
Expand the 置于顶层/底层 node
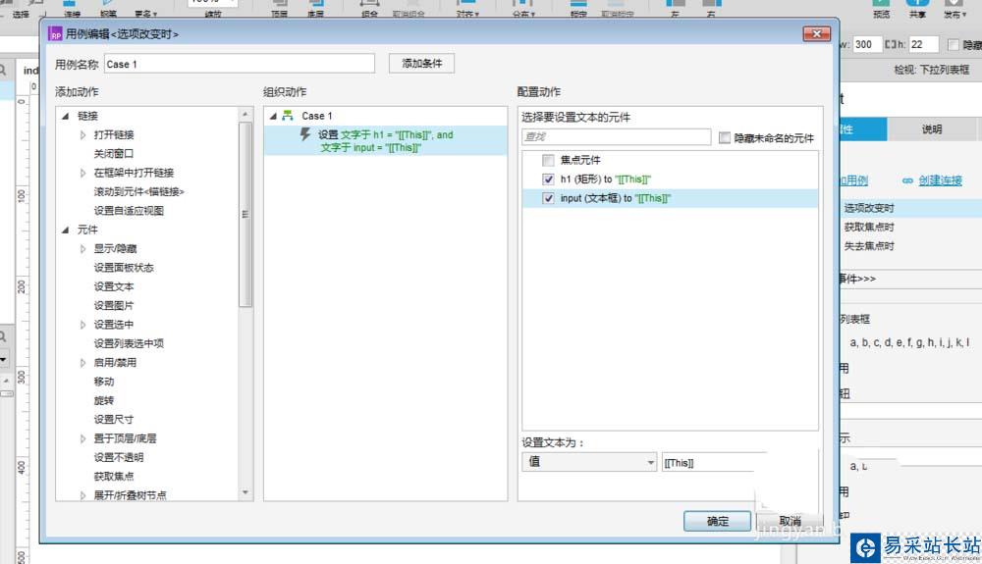point(82,438)
